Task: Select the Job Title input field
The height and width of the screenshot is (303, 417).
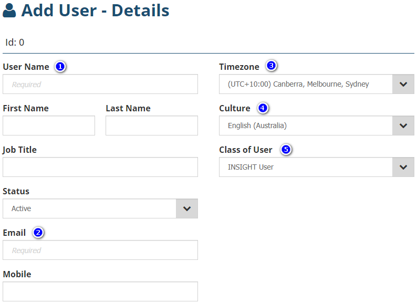Action: pos(100,167)
